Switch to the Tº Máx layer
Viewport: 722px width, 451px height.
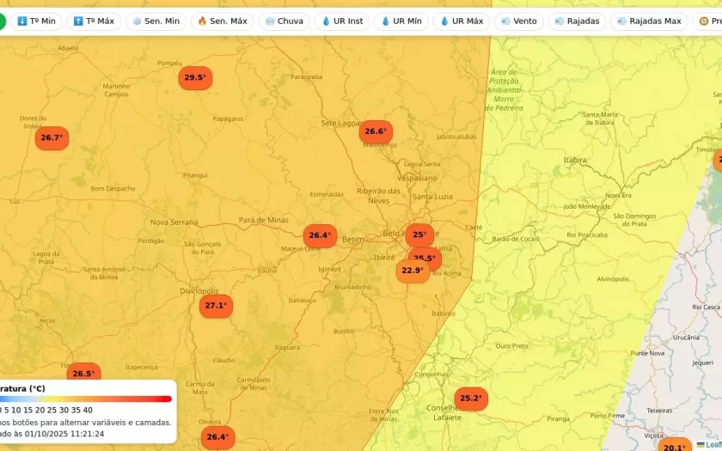pyautogui.click(x=94, y=21)
